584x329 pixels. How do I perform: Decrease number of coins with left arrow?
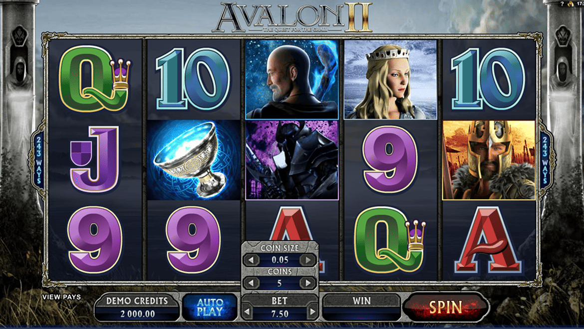tap(252, 283)
